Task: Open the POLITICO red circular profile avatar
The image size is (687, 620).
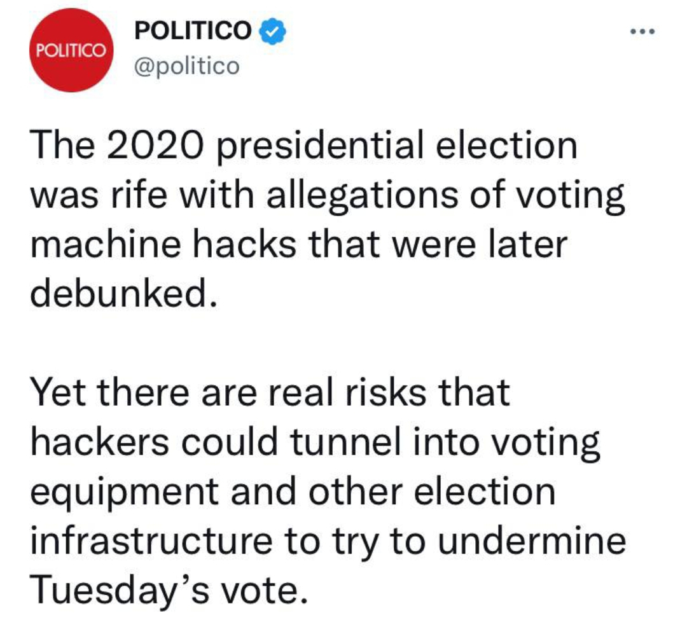Action: [x=71, y=50]
